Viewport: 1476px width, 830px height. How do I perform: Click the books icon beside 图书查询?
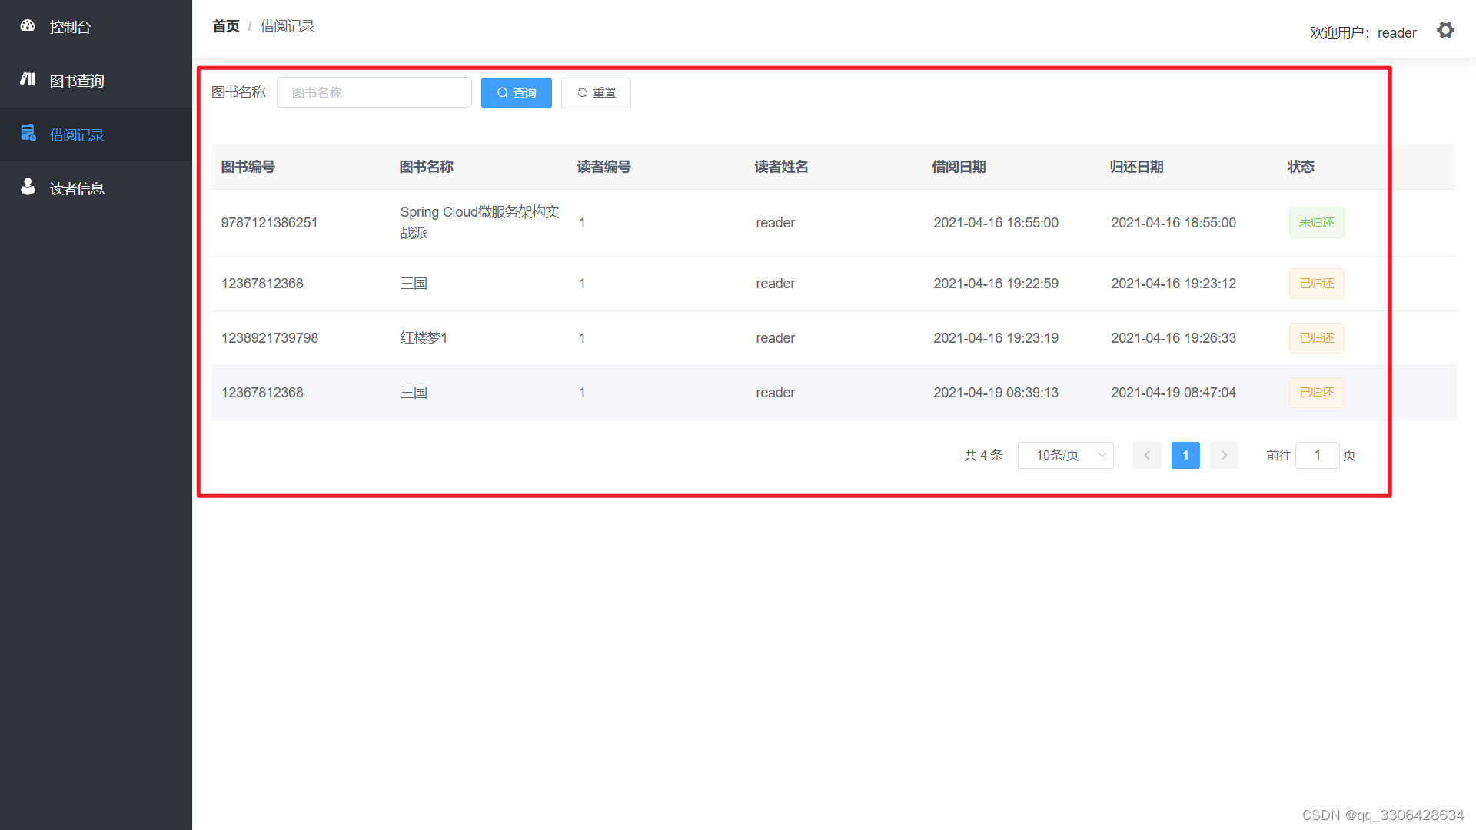click(x=28, y=79)
